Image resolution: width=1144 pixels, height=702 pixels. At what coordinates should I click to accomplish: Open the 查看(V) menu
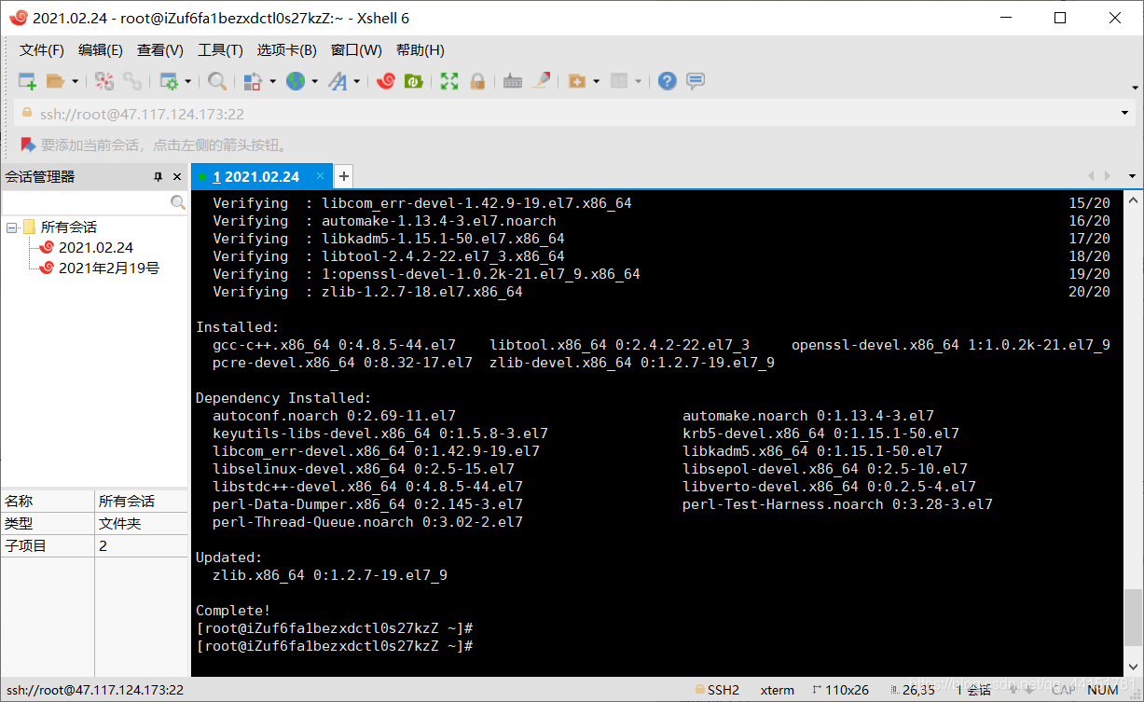pyautogui.click(x=160, y=50)
